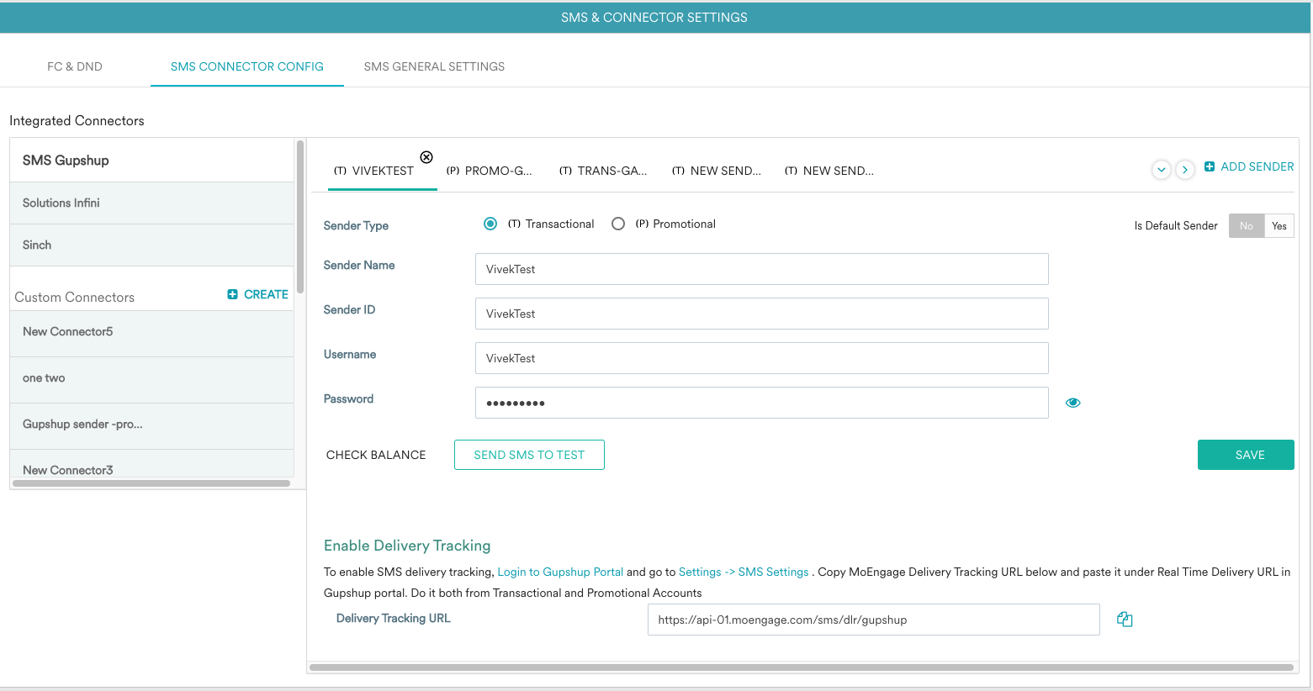Set Is Default Sender to Yes
The height and width of the screenshot is (691, 1313).
pyautogui.click(x=1279, y=225)
